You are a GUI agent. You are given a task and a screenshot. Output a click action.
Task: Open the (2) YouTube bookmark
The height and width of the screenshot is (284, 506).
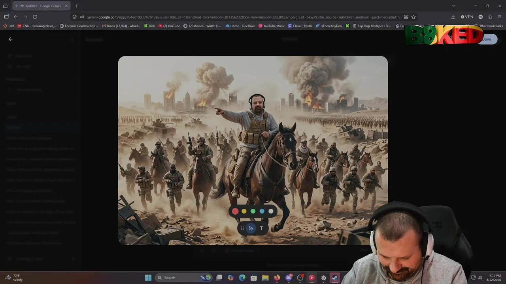169,26
